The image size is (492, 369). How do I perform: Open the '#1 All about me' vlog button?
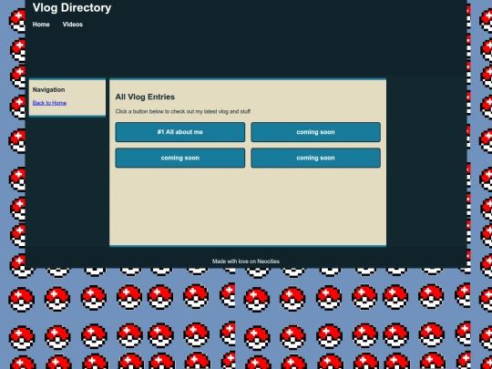tap(180, 132)
